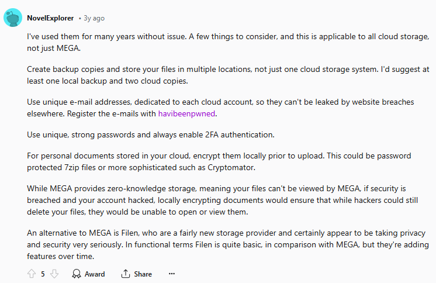This screenshot has width=436, height=283.
Task: Click the Share arrow icon
Action: pyautogui.click(x=126, y=274)
